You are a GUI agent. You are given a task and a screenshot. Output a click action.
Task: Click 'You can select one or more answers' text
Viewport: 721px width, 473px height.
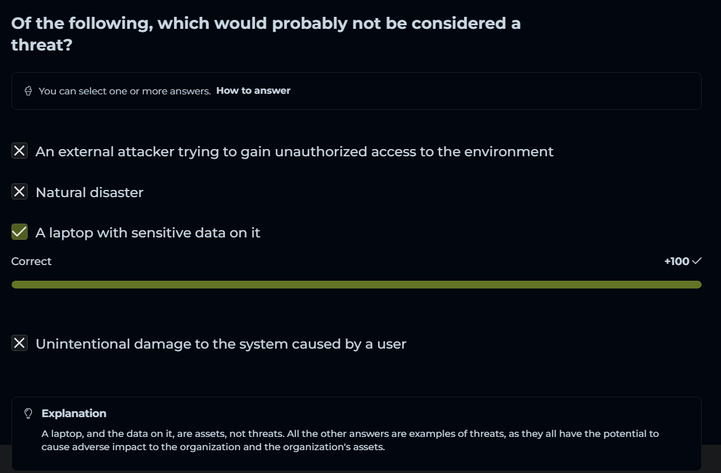[x=125, y=91]
